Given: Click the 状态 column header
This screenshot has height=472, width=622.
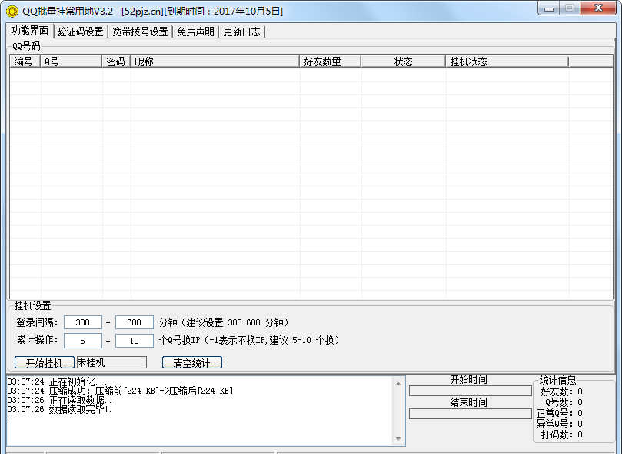Looking at the screenshot, I should [x=403, y=61].
